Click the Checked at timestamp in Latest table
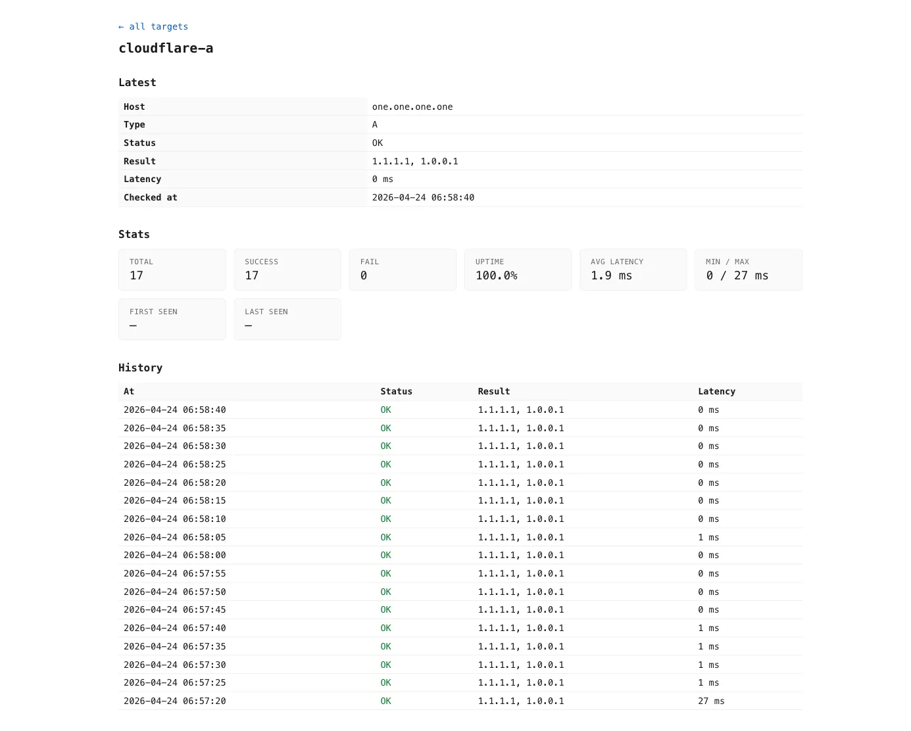Viewport: 911px width, 731px height. tap(423, 197)
